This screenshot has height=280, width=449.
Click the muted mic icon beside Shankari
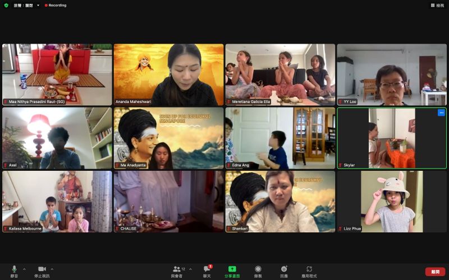click(229, 228)
